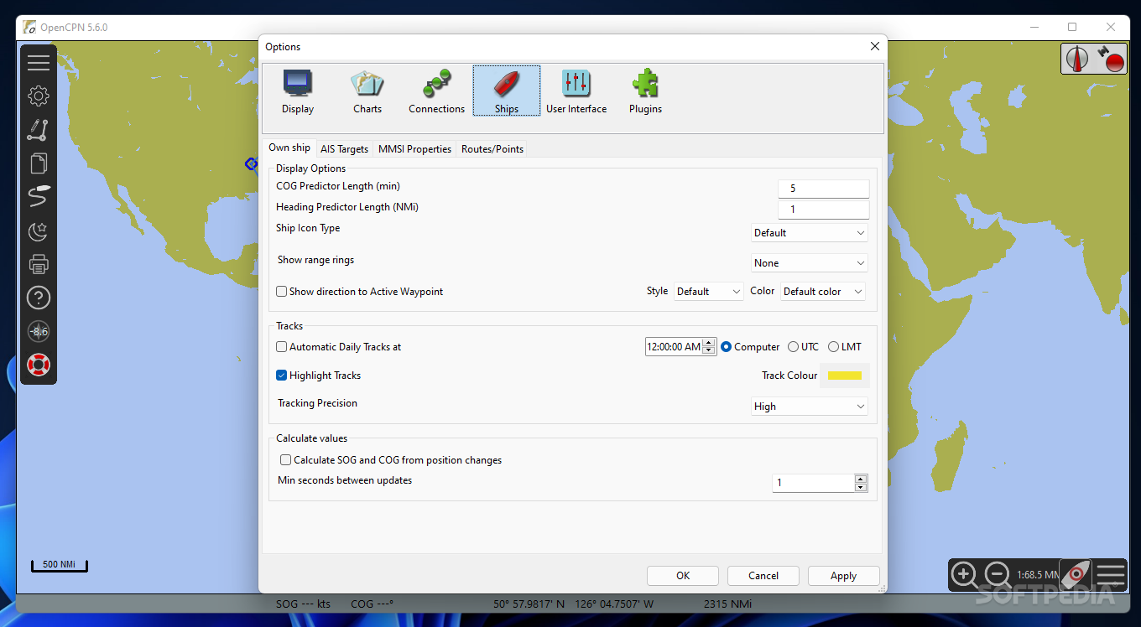Click the blue diamond marker on the chart
The height and width of the screenshot is (627, 1141).
pyautogui.click(x=250, y=163)
